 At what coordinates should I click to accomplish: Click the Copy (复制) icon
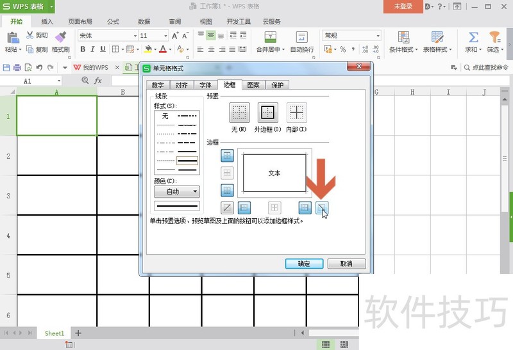pyautogui.click(x=29, y=49)
